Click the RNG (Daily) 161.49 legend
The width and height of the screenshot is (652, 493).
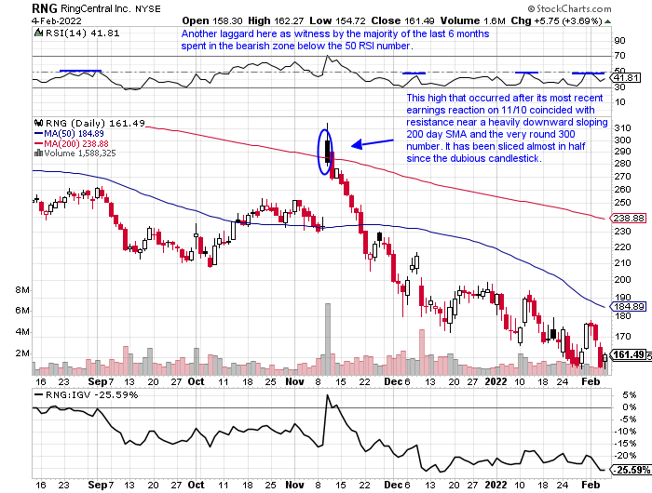pos(95,124)
